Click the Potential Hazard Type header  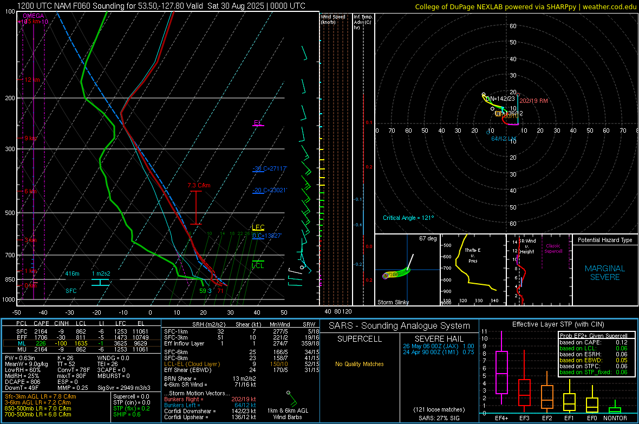pos(605,240)
